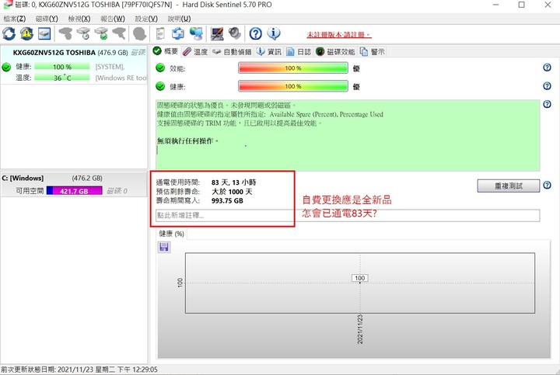Click the 無須執行任何操作 text line

pos(187,141)
